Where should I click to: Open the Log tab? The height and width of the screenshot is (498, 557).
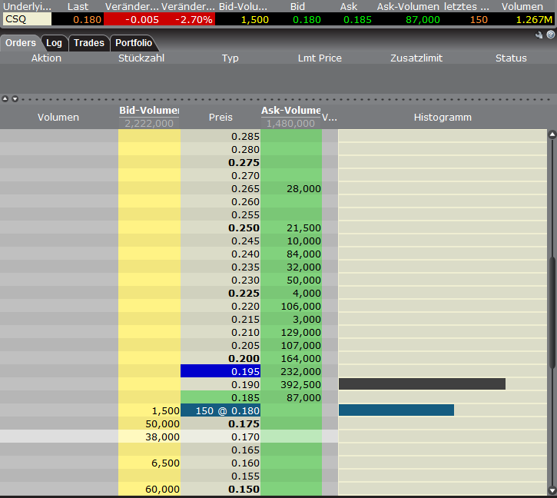[x=54, y=43]
